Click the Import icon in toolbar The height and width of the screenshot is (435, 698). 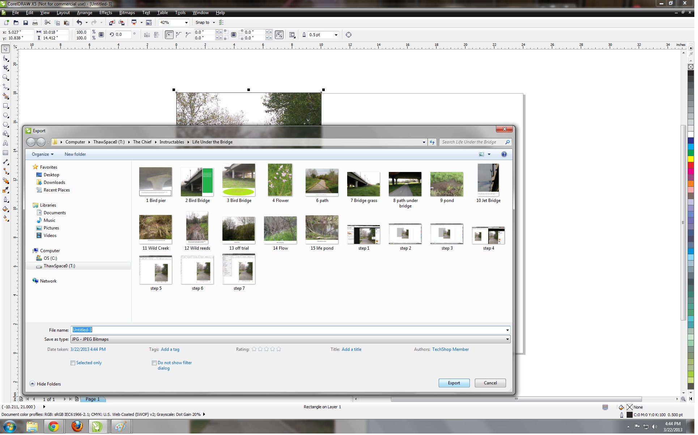click(x=112, y=23)
